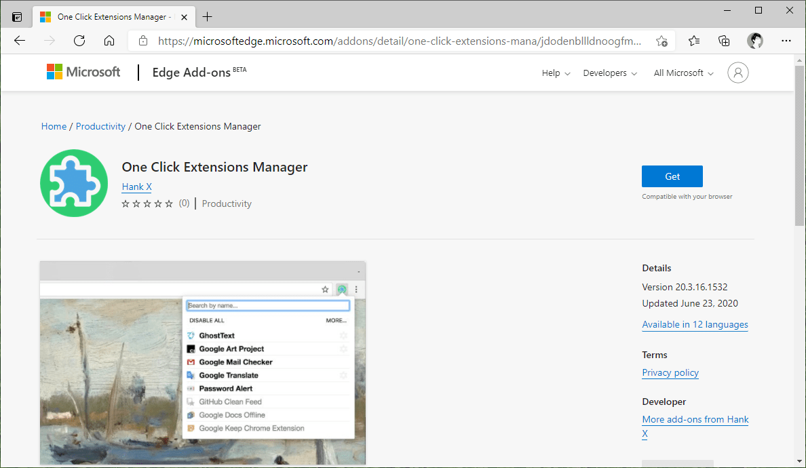Image resolution: width=806 pixels, height=468 pixels.
Task: Click the browser Home icon
Action: (109, 40)
